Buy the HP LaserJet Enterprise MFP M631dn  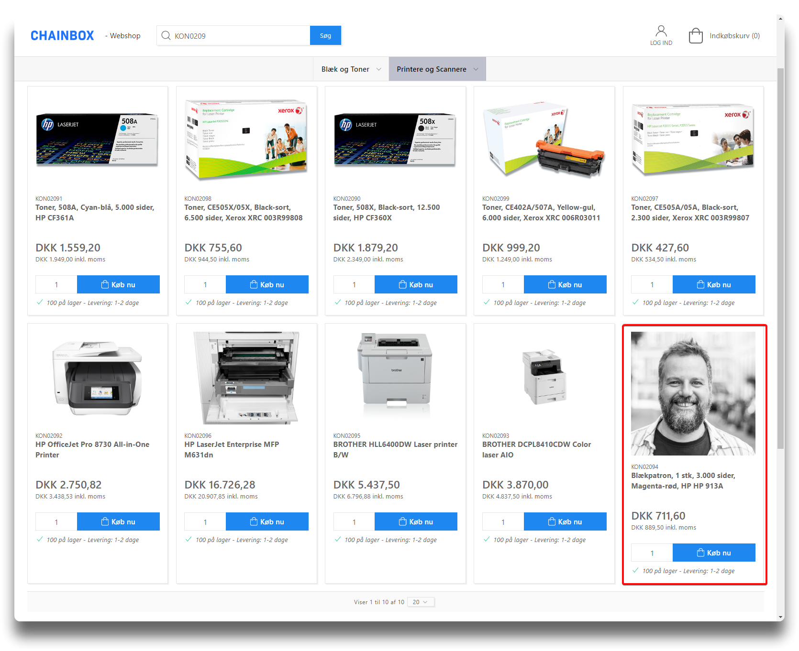point(267,521)
